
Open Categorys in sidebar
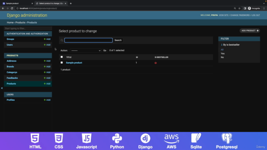point(12,72)
